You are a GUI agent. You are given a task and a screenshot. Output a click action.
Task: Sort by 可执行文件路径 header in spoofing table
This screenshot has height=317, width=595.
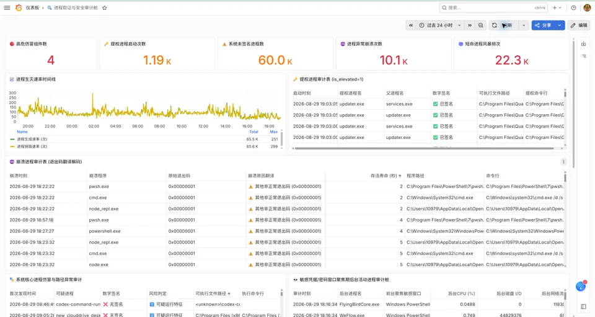[211, 293]
